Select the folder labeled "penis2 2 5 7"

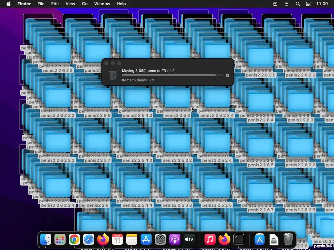point(98,143)
